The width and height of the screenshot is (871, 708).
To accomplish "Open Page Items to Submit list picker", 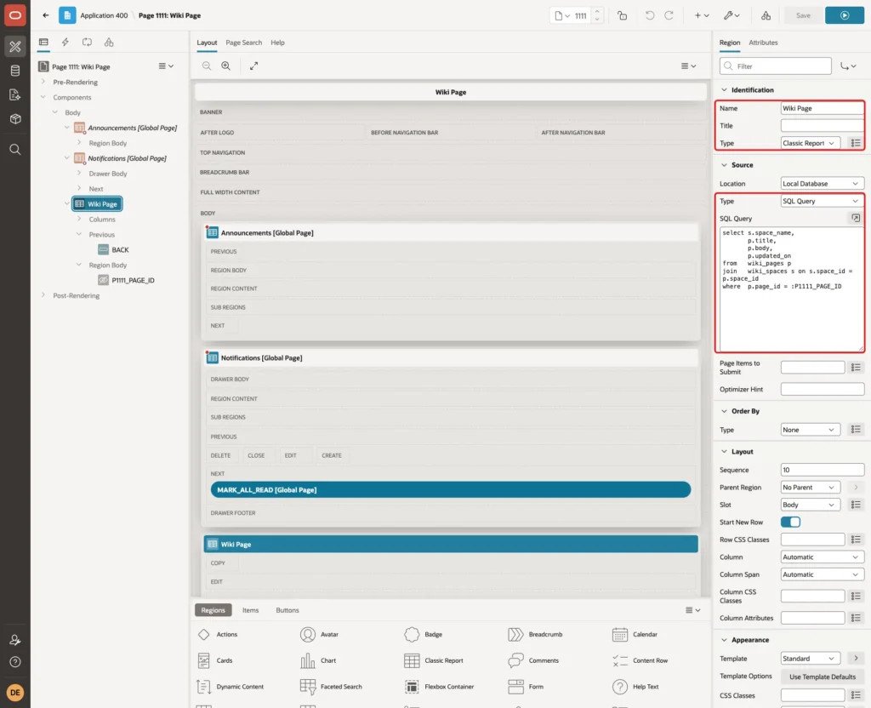I will (856, 368).
